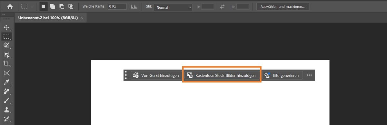Choose Add to selection mode
The image size is (387, 125).
pos(52,7)
